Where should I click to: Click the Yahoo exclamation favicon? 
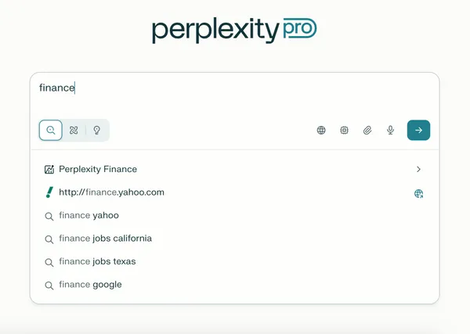[49, 192]
